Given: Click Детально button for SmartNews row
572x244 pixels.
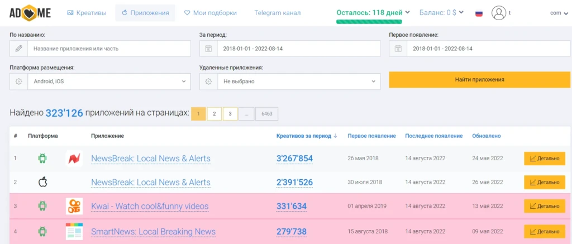Looking at the screenshot, I should click(x=544, y=232).
